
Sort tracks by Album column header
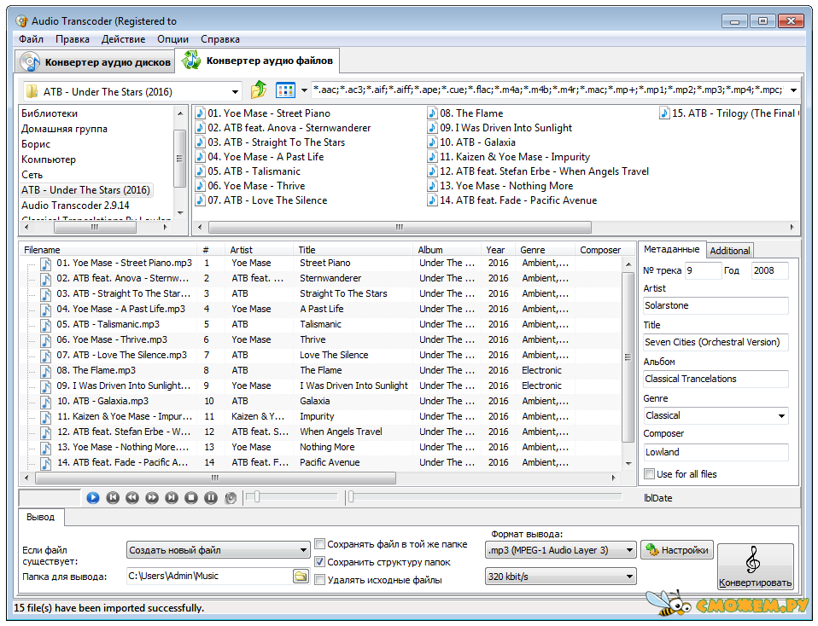pos(446,250)
